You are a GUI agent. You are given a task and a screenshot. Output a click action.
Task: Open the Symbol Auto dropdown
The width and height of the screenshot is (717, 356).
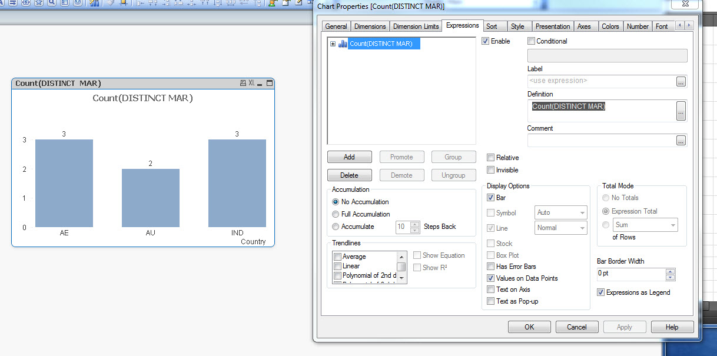click(x=561, y=212)
